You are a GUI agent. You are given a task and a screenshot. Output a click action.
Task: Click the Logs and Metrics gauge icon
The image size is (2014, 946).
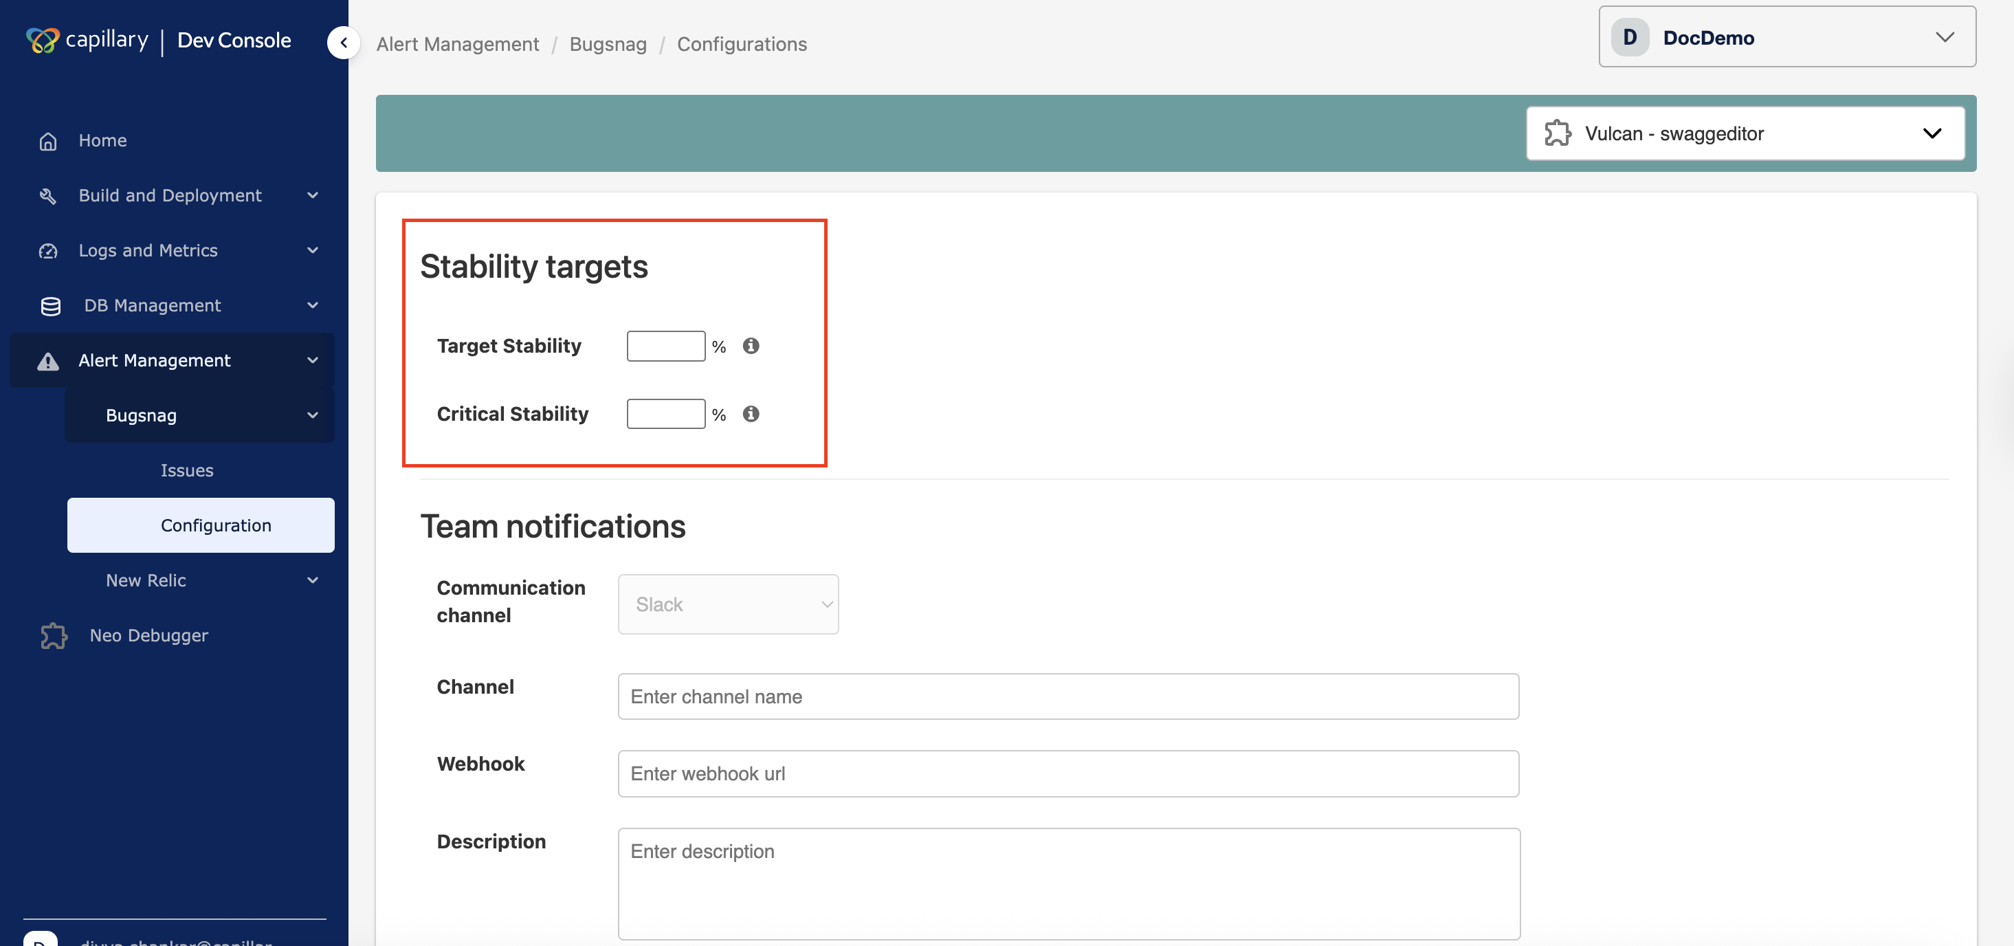coord(49,251)
